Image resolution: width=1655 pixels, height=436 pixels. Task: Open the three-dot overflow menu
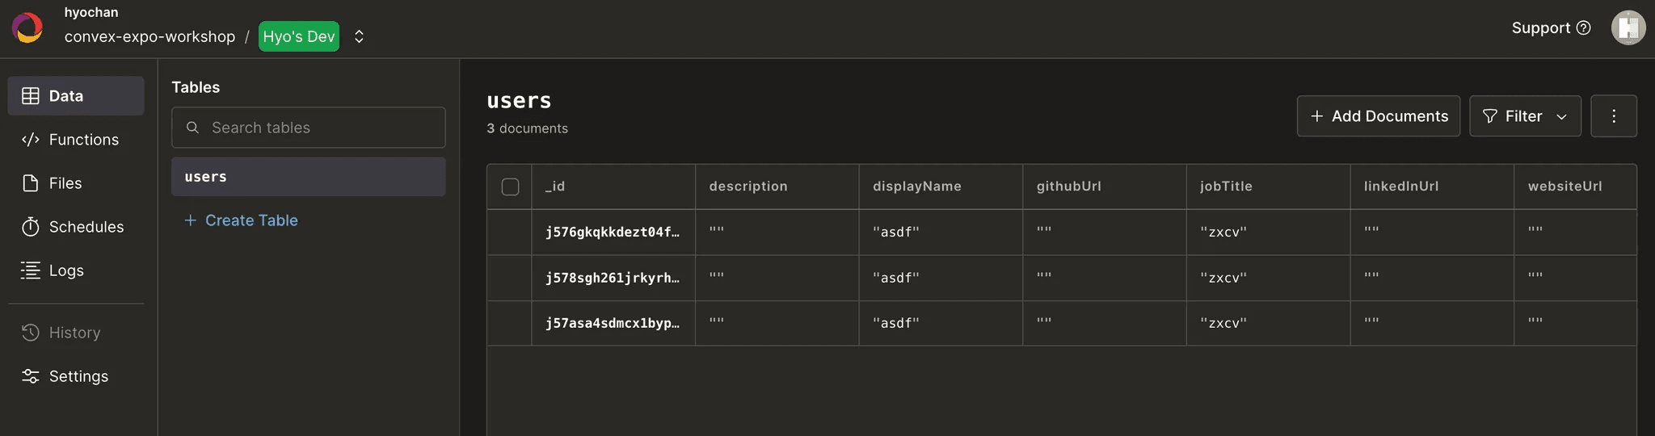pyautogui.click(x=1613, y=116)
